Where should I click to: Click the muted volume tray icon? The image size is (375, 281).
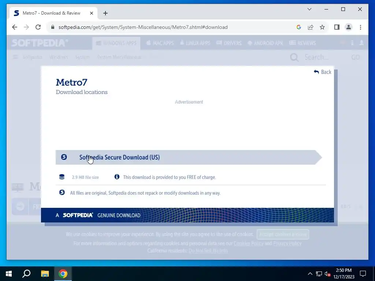tap(327, 274)
